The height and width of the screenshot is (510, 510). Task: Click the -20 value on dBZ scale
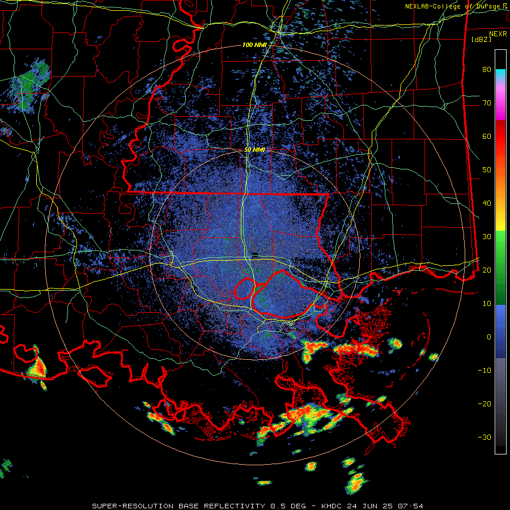(484, 403)
